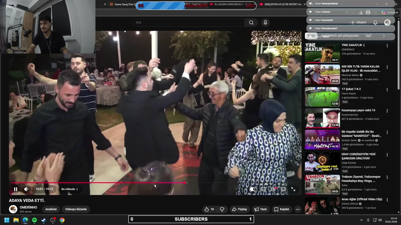This screenshot has height=225, width=401.
Task: Open 'Anan Ağlar (Official Video Clip)' title
Action: [362, 199]
